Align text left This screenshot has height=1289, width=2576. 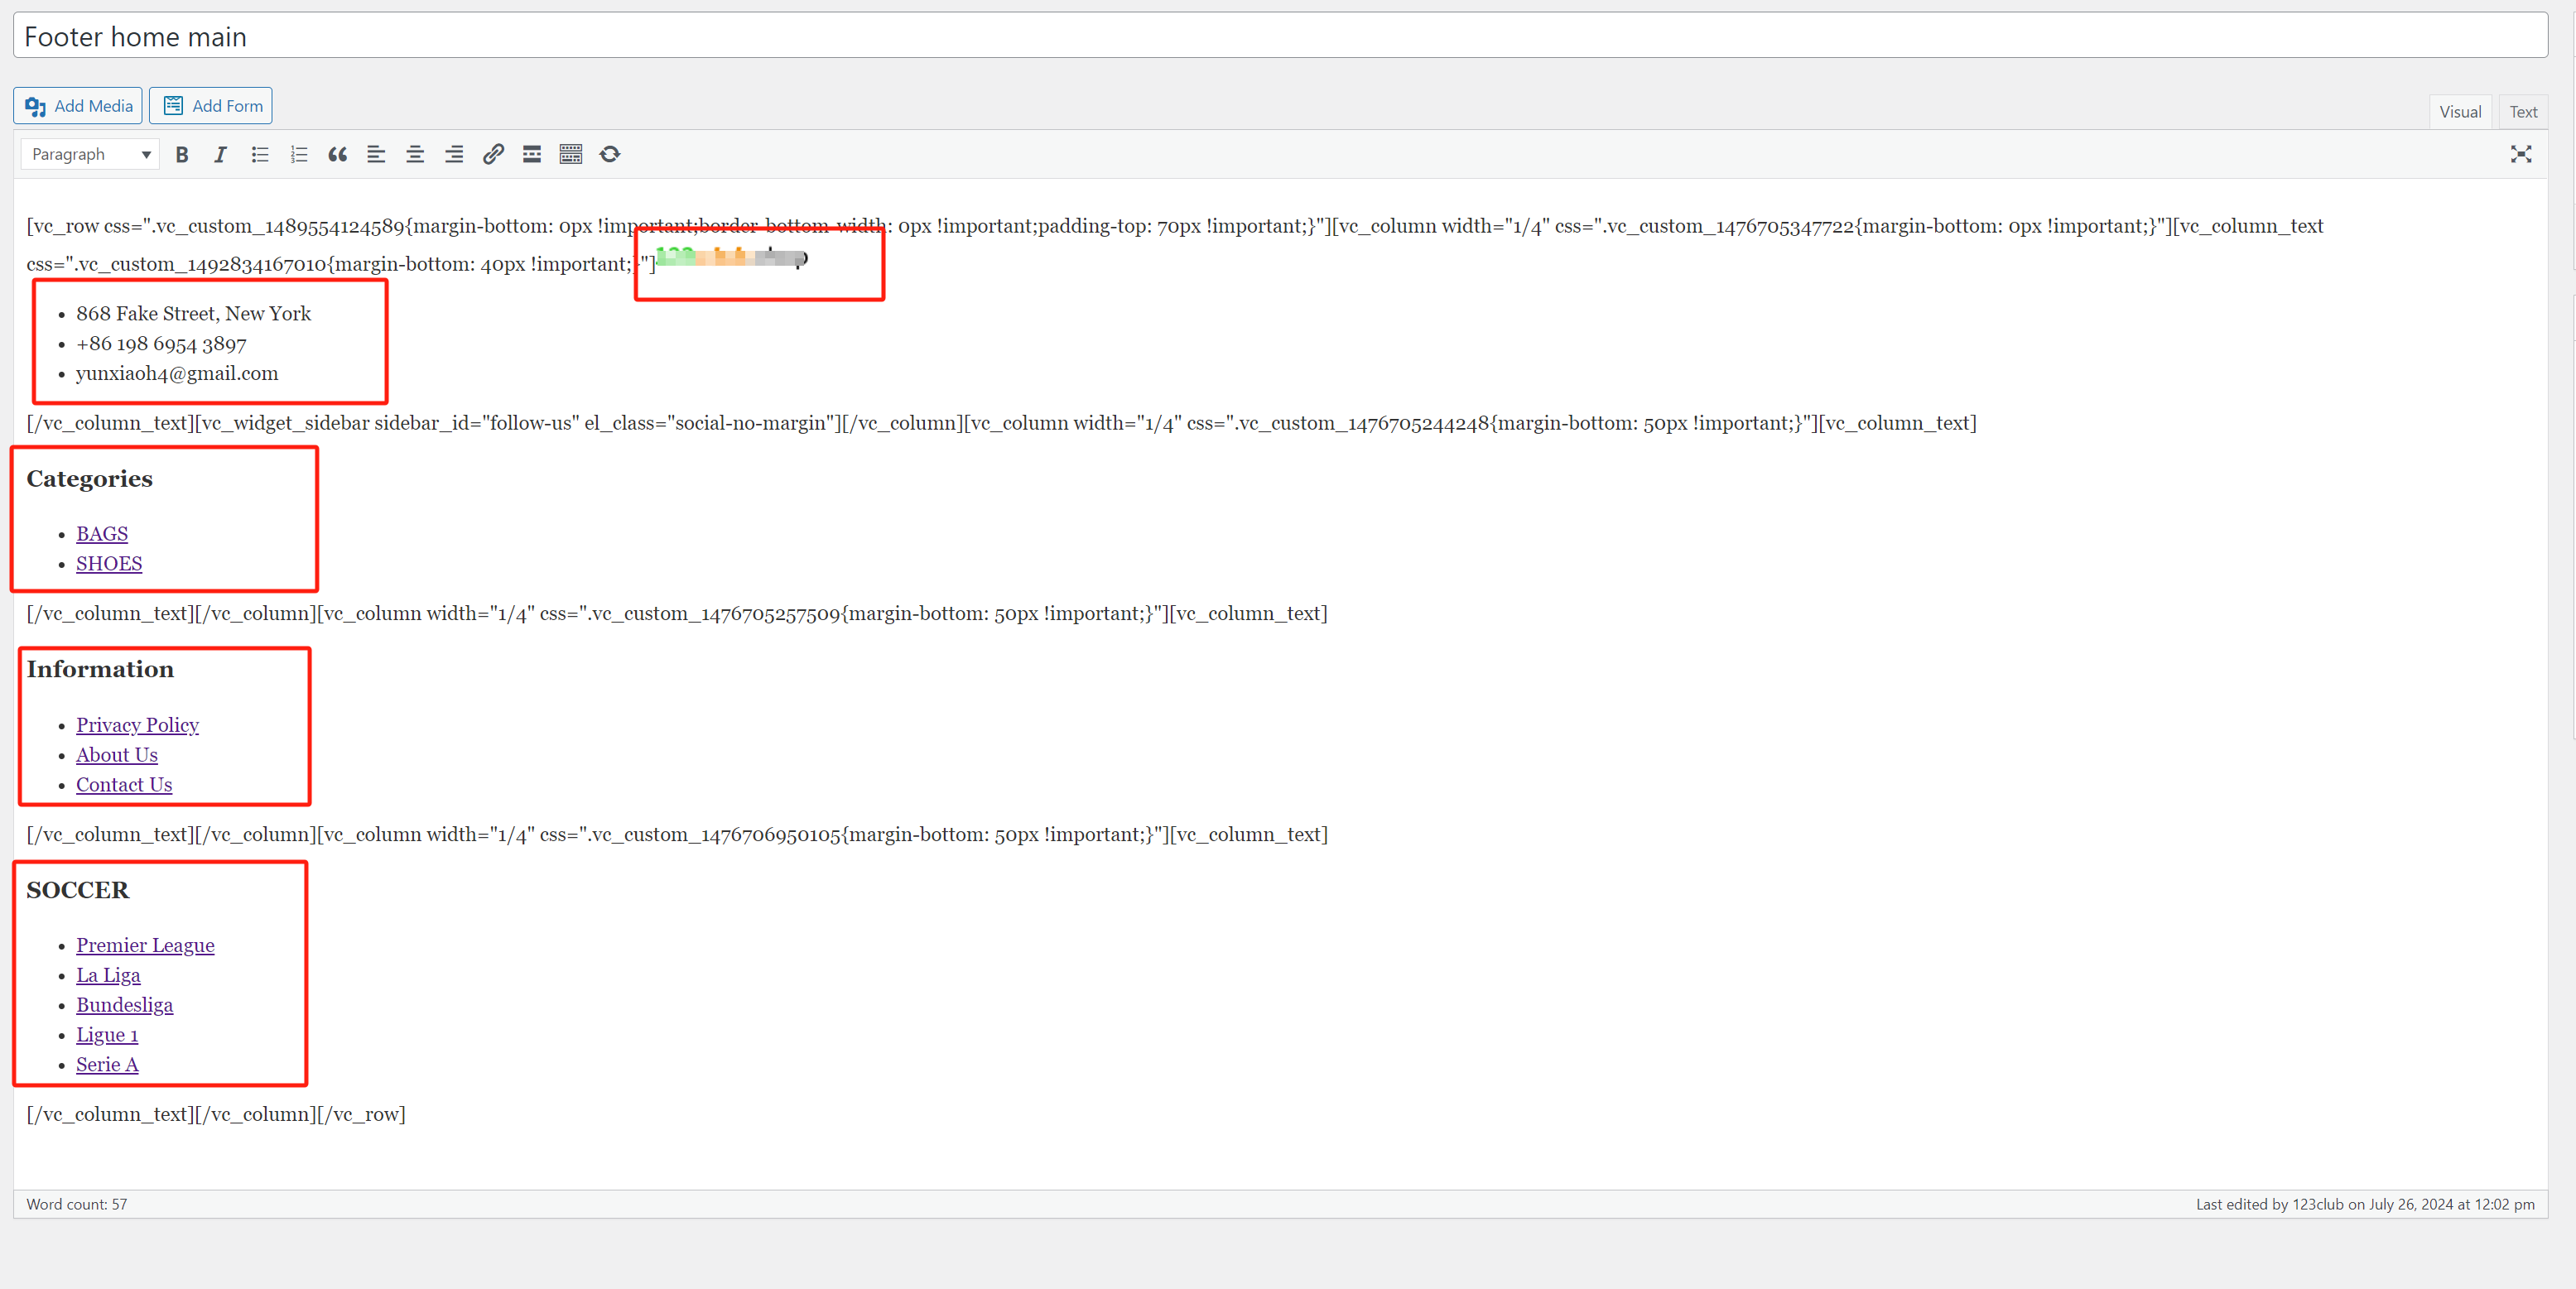coord(376,154)
